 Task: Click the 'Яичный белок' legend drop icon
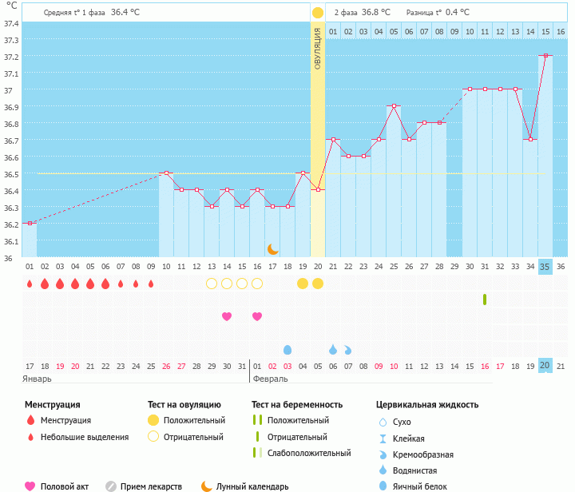(x=383, y=486)
